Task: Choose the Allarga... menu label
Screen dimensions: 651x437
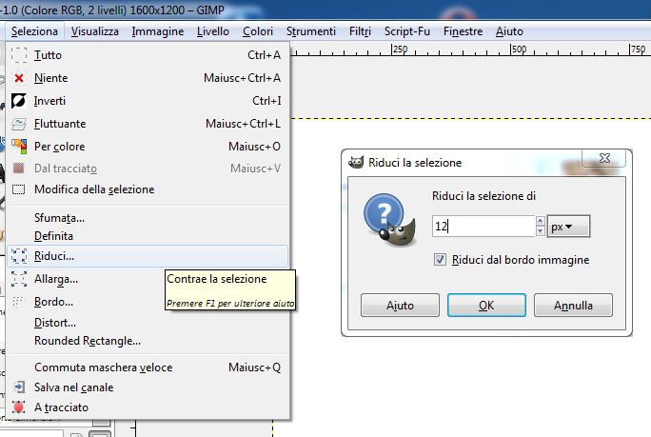Action: click(x=56, y=279)
